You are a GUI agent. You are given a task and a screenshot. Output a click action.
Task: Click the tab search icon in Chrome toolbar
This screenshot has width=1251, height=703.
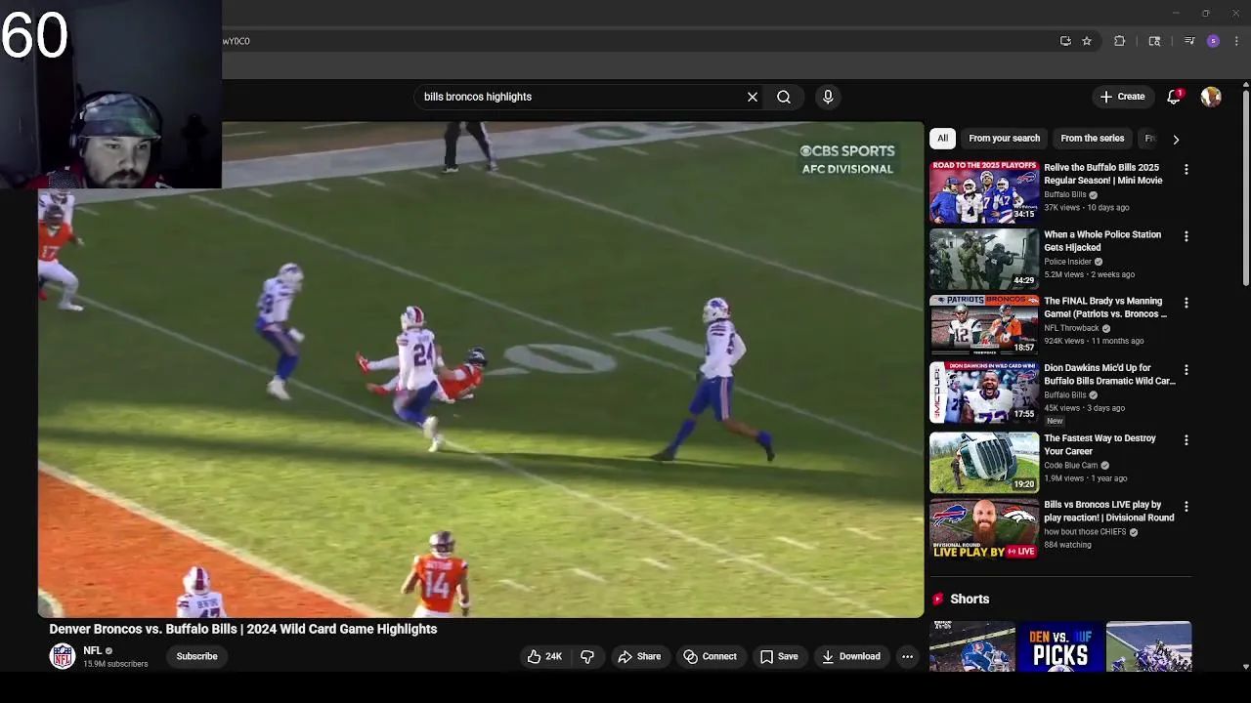point(1154,41)
